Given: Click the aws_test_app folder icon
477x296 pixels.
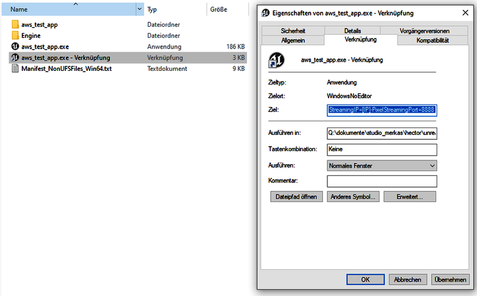Looking at the screenshot, I should (x=16, y=25).
